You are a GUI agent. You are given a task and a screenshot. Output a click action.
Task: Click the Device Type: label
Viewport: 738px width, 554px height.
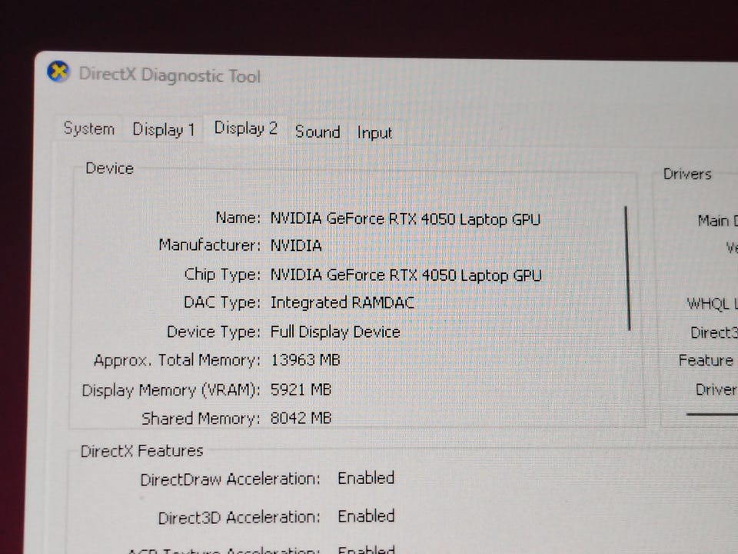(214, 332)
